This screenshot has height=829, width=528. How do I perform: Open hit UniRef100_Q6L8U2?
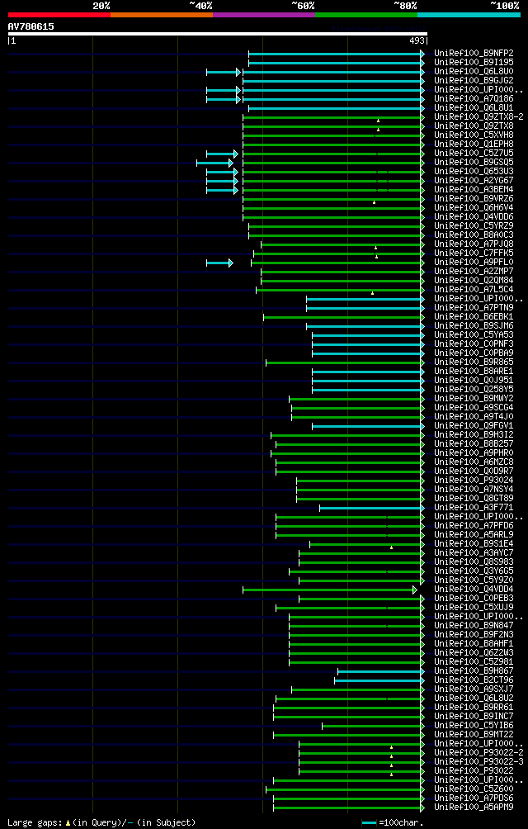click(474, 698)
